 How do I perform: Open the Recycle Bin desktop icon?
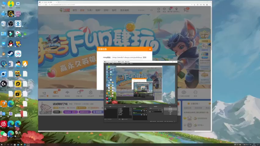pyautogui.click(x=4, y=24)
